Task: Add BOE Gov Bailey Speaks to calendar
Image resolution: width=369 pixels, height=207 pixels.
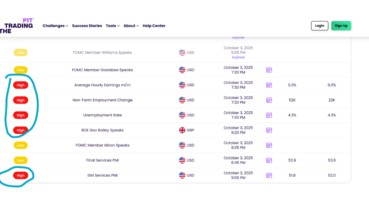Action: (x=269, y=130)
